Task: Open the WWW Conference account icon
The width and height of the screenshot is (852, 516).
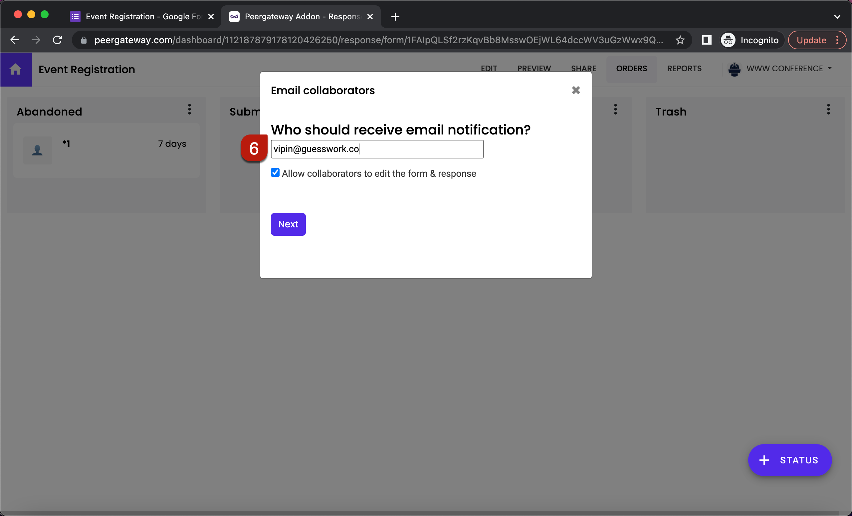Action: tap(735, 69)
